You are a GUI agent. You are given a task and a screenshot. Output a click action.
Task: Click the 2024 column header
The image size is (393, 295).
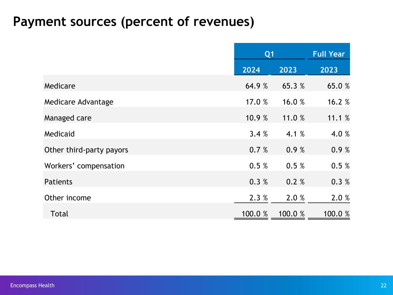[x=251, y=70]
